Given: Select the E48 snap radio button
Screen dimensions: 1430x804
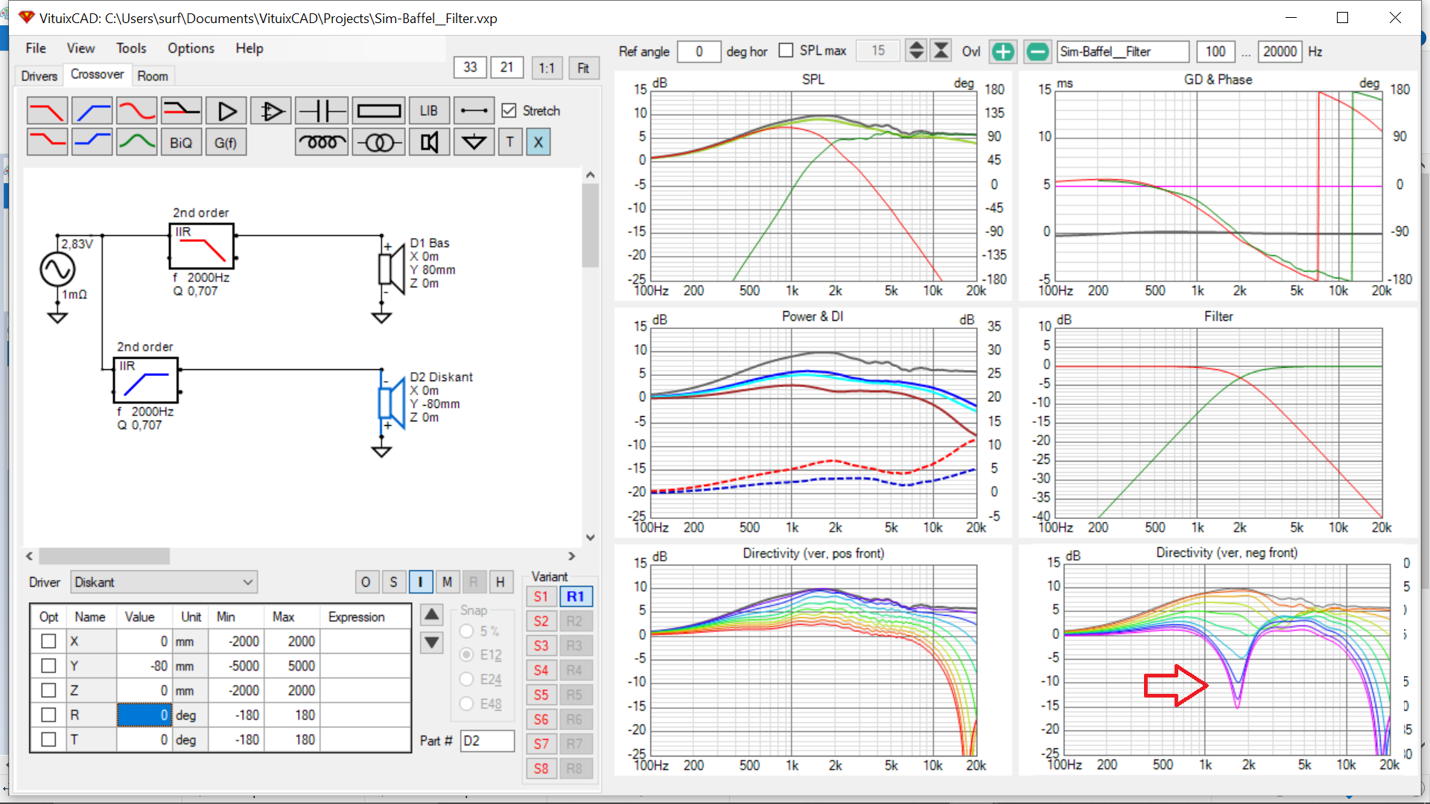Looking at the screenshot, I should (467, 703).
